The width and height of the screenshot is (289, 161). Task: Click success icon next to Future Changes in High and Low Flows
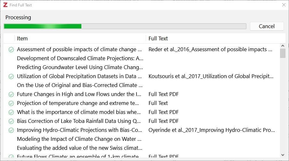(x=11, y=94)
